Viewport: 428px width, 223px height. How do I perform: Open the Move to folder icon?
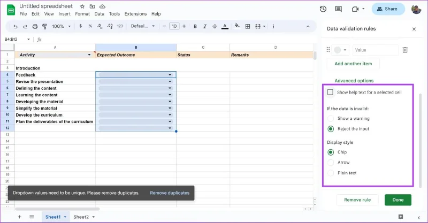click(x=92, y=6)
